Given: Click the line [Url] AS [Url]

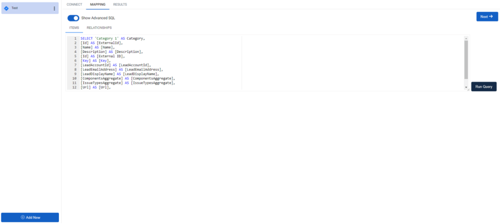Looking at the screenshot, I should (x=95, y=87).
